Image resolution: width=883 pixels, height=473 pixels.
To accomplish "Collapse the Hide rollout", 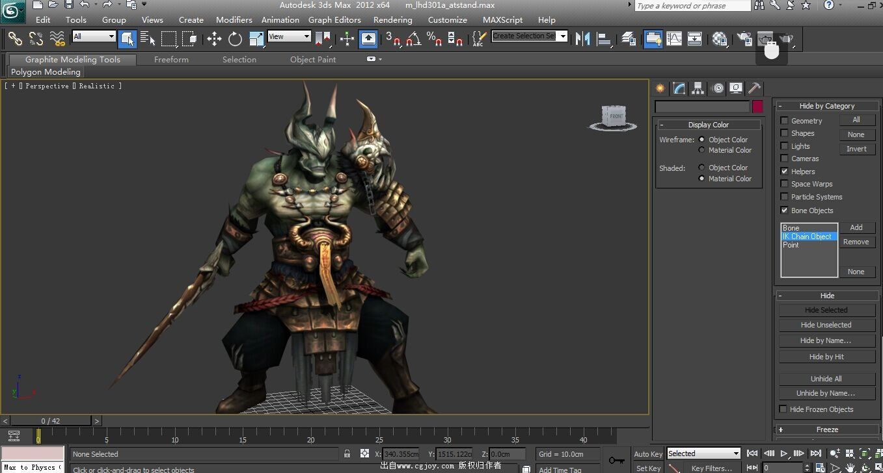I will tap(826, 296).
